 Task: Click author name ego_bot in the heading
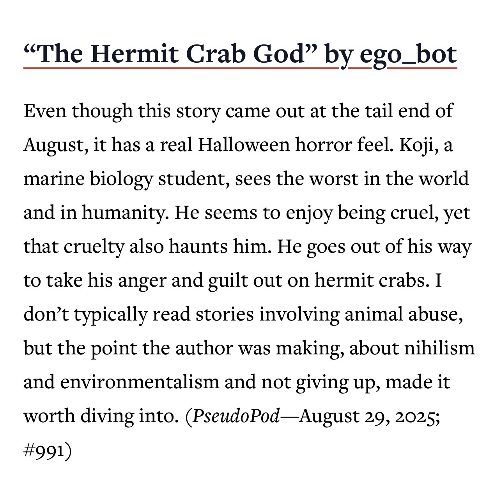pyautogui.click(x=407, y=54)
